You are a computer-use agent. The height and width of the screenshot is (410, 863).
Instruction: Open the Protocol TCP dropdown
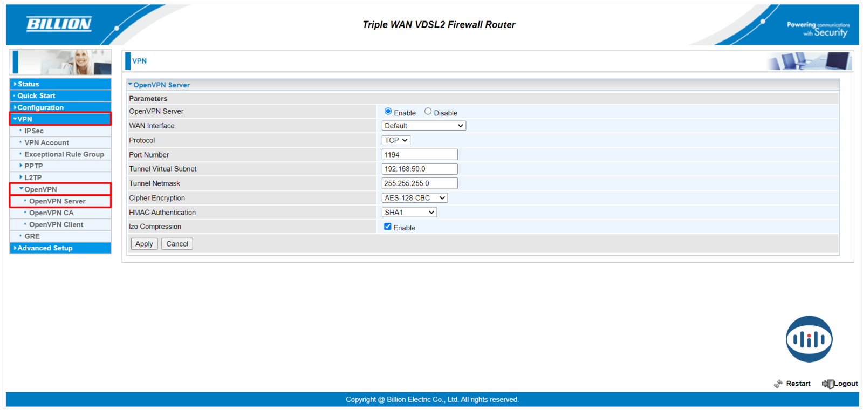[396, 140]
